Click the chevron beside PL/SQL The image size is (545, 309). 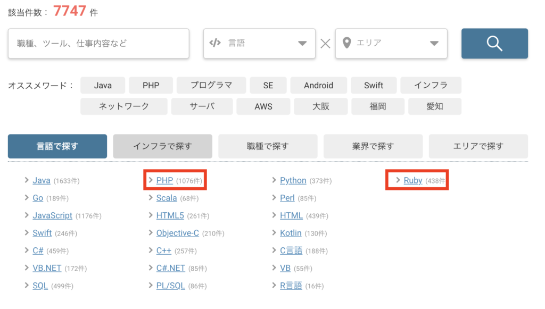tap(151, 285)
